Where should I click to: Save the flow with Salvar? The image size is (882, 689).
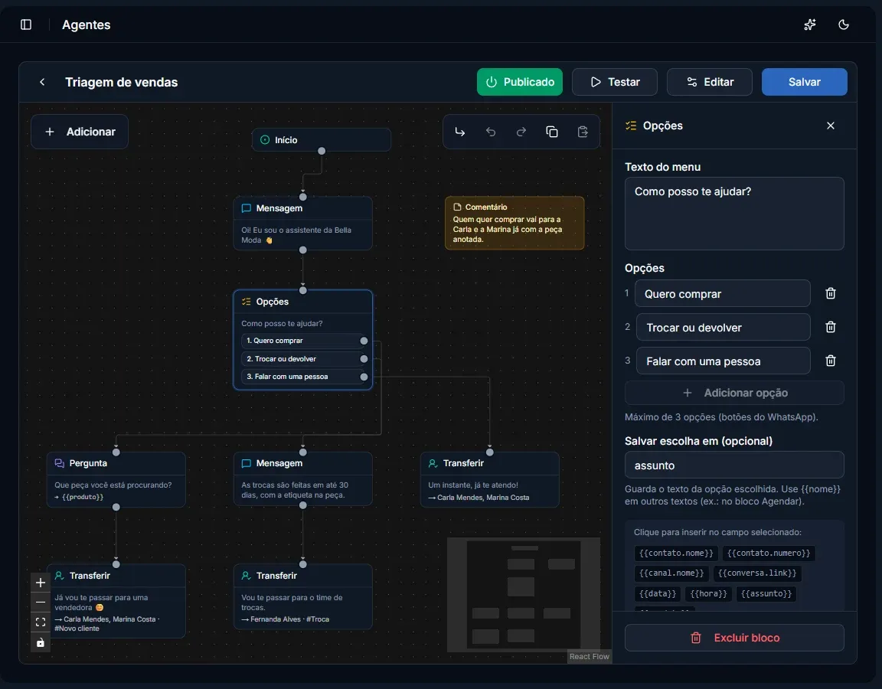tap(805, 82)
